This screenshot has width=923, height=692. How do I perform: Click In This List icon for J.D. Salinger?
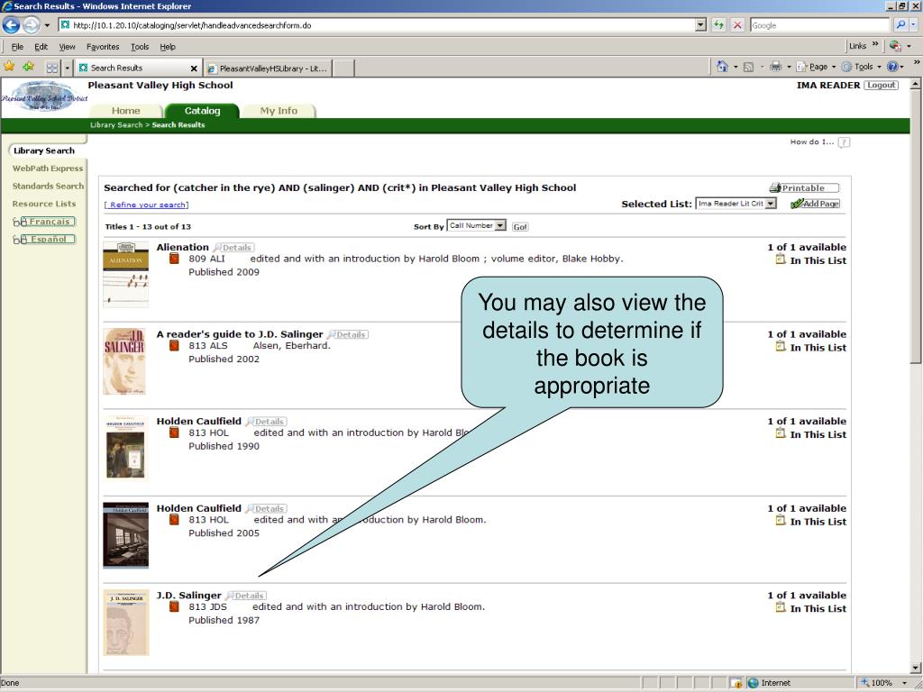pos(781,608)
